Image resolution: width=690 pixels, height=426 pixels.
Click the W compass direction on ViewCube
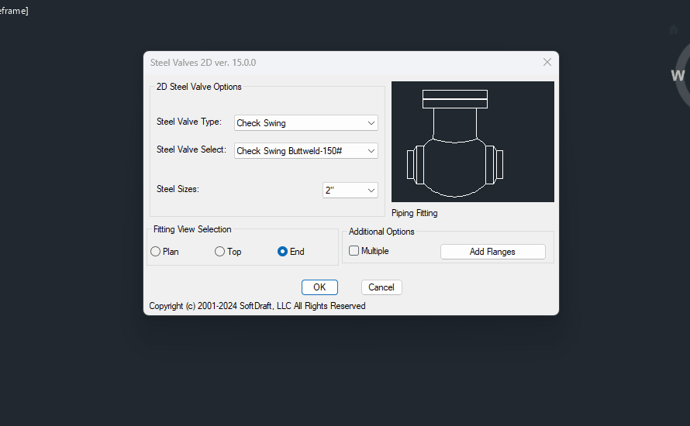click(x=678, y=75)
